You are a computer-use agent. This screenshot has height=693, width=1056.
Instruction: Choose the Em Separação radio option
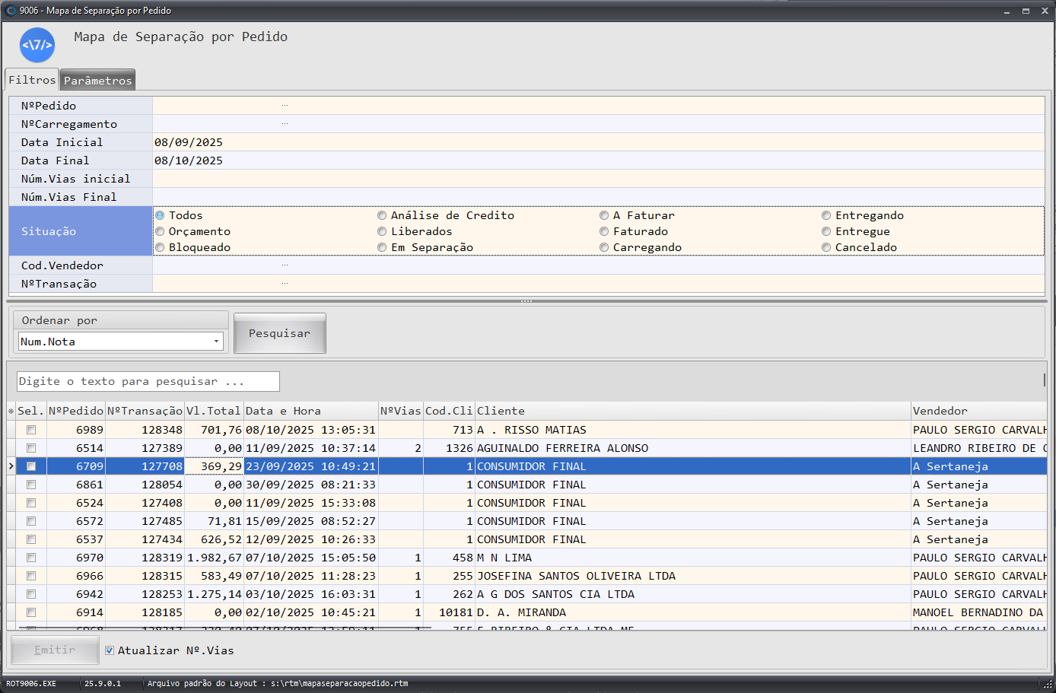(x=382, y=247)
